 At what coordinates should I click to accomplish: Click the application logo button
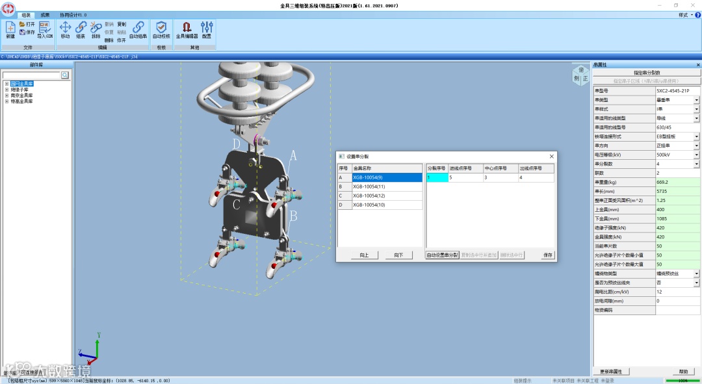point(8,8)
